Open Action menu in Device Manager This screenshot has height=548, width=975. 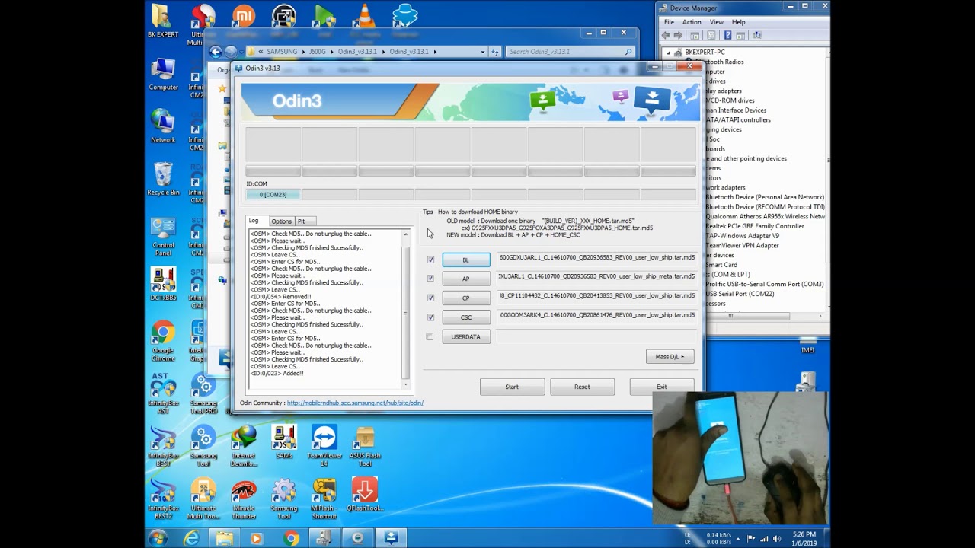pyautogui.click(x=692, y=22)
